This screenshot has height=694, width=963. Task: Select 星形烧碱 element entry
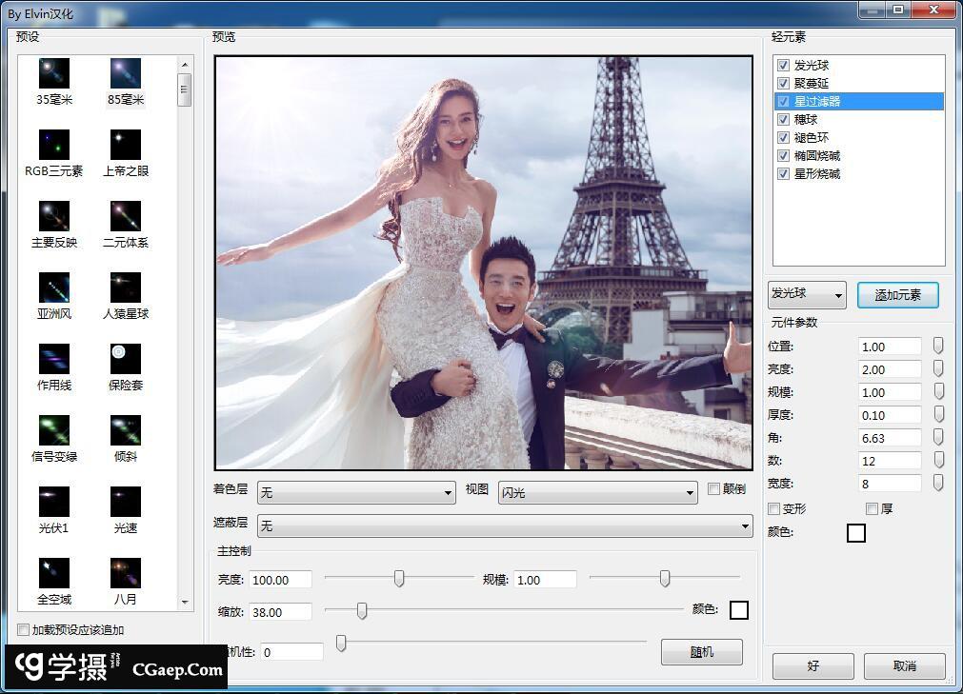tap(817, 174)
